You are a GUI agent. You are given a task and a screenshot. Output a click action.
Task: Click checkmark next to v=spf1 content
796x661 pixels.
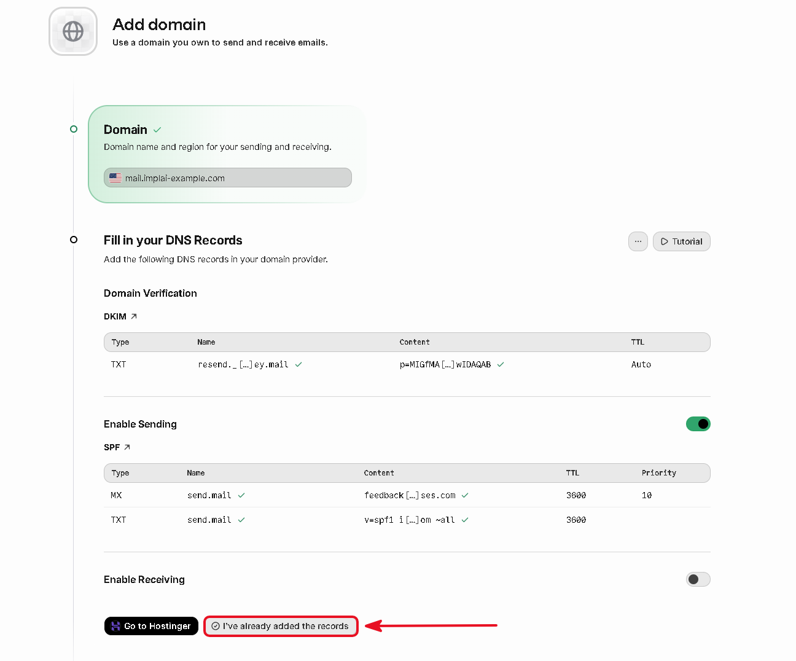pyautogui.click(x=465, y=520)
